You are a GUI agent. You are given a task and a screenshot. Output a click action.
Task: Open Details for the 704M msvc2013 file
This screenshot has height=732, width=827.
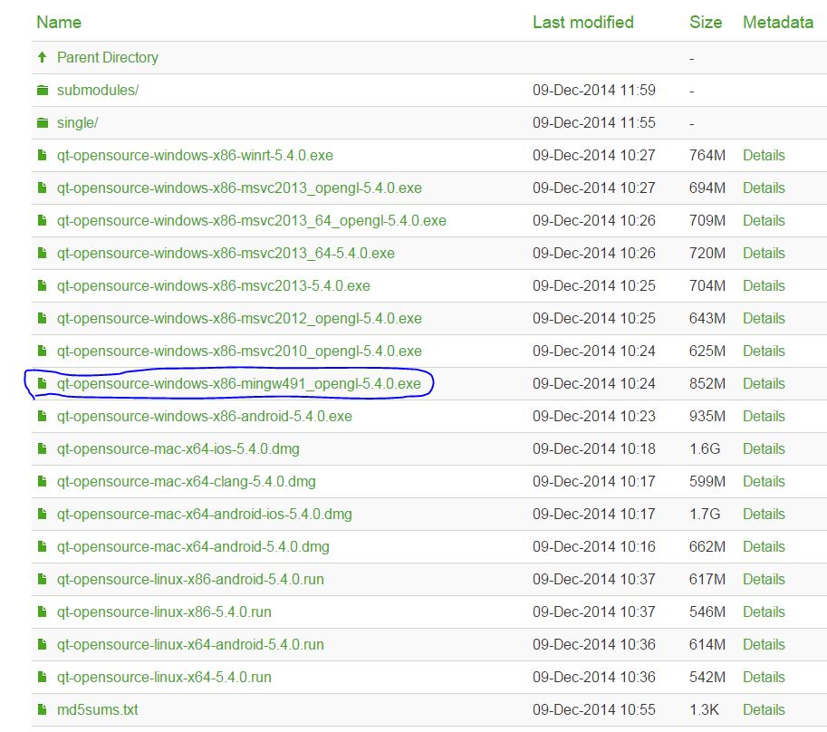pos(764,286)
